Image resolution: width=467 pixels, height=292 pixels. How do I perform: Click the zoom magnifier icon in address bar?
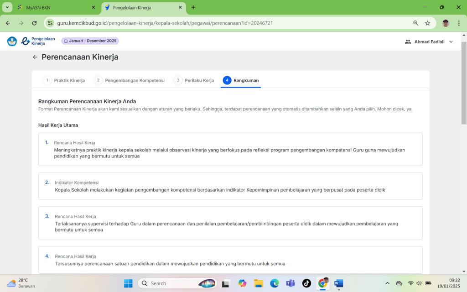tap(415, 23)
